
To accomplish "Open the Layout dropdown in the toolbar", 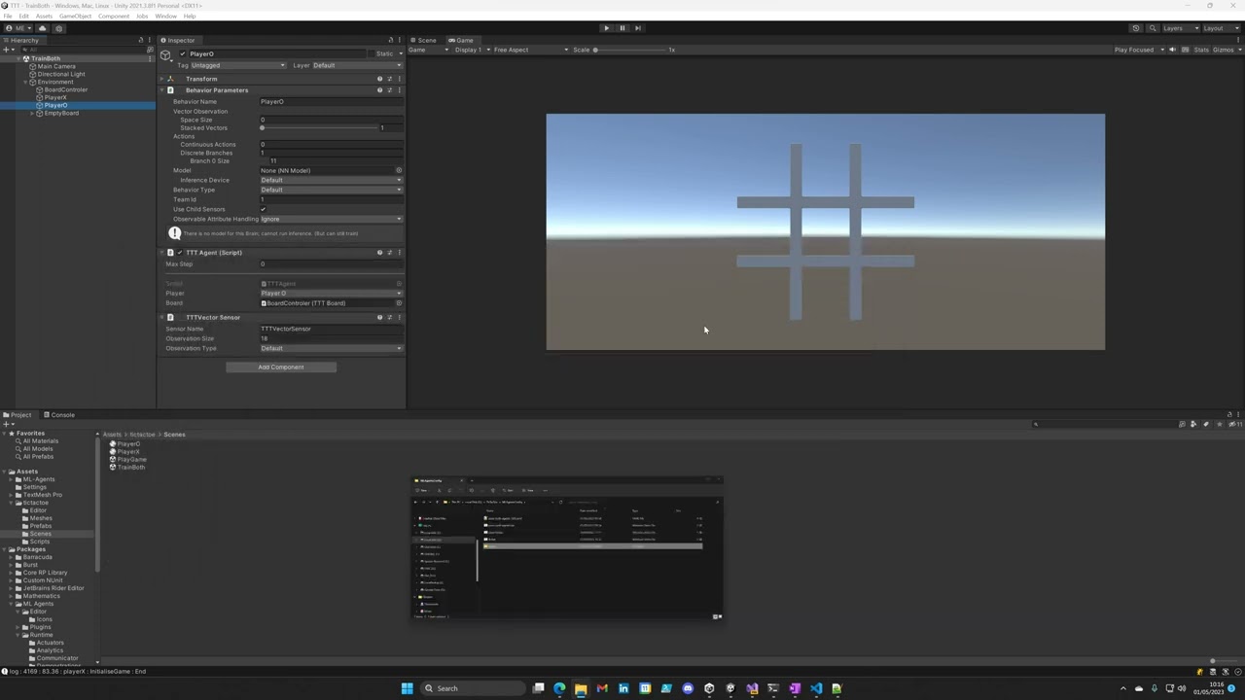I will 1222,28.
